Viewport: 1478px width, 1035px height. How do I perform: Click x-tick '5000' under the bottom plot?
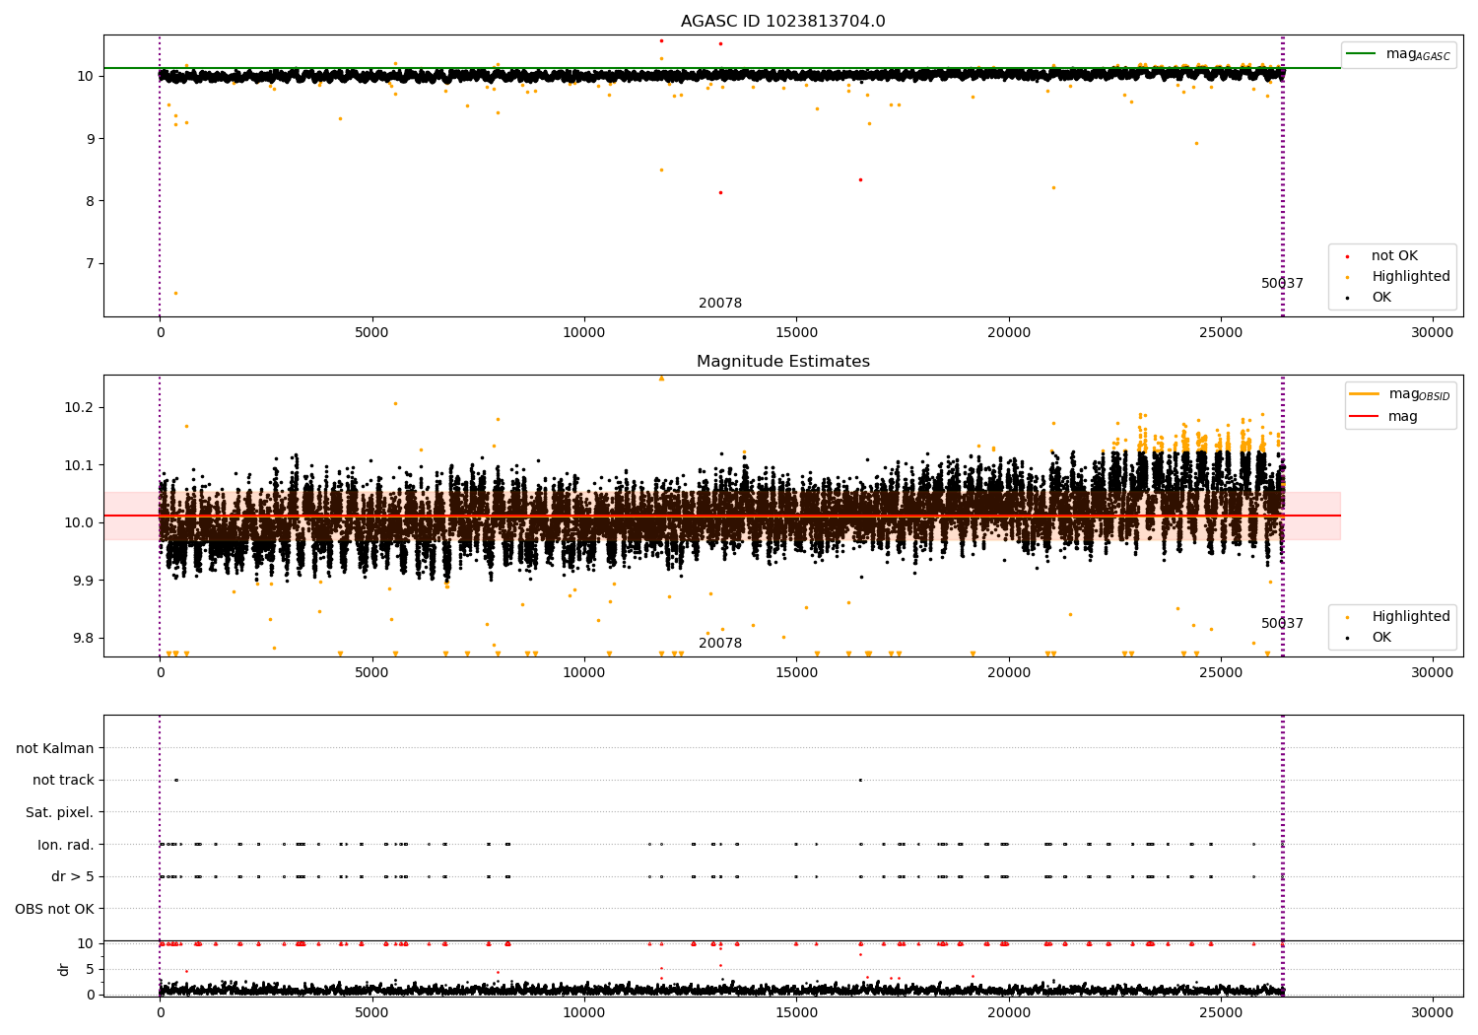pos(371,1012)
